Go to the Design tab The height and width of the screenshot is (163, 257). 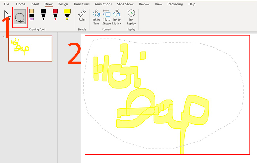(63, 4)
